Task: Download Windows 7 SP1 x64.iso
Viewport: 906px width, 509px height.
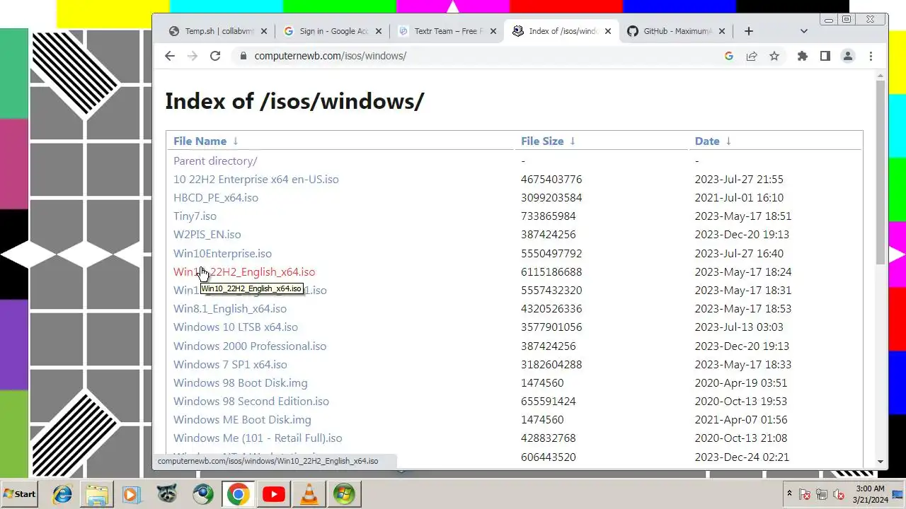Action: pos(230,365)
